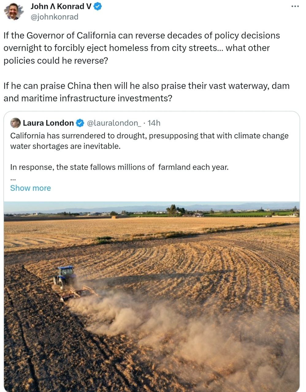Viewport: 306px width, 392px height.
Task: Click the paragraph about the Governor of California
Action: pos(142,48)
